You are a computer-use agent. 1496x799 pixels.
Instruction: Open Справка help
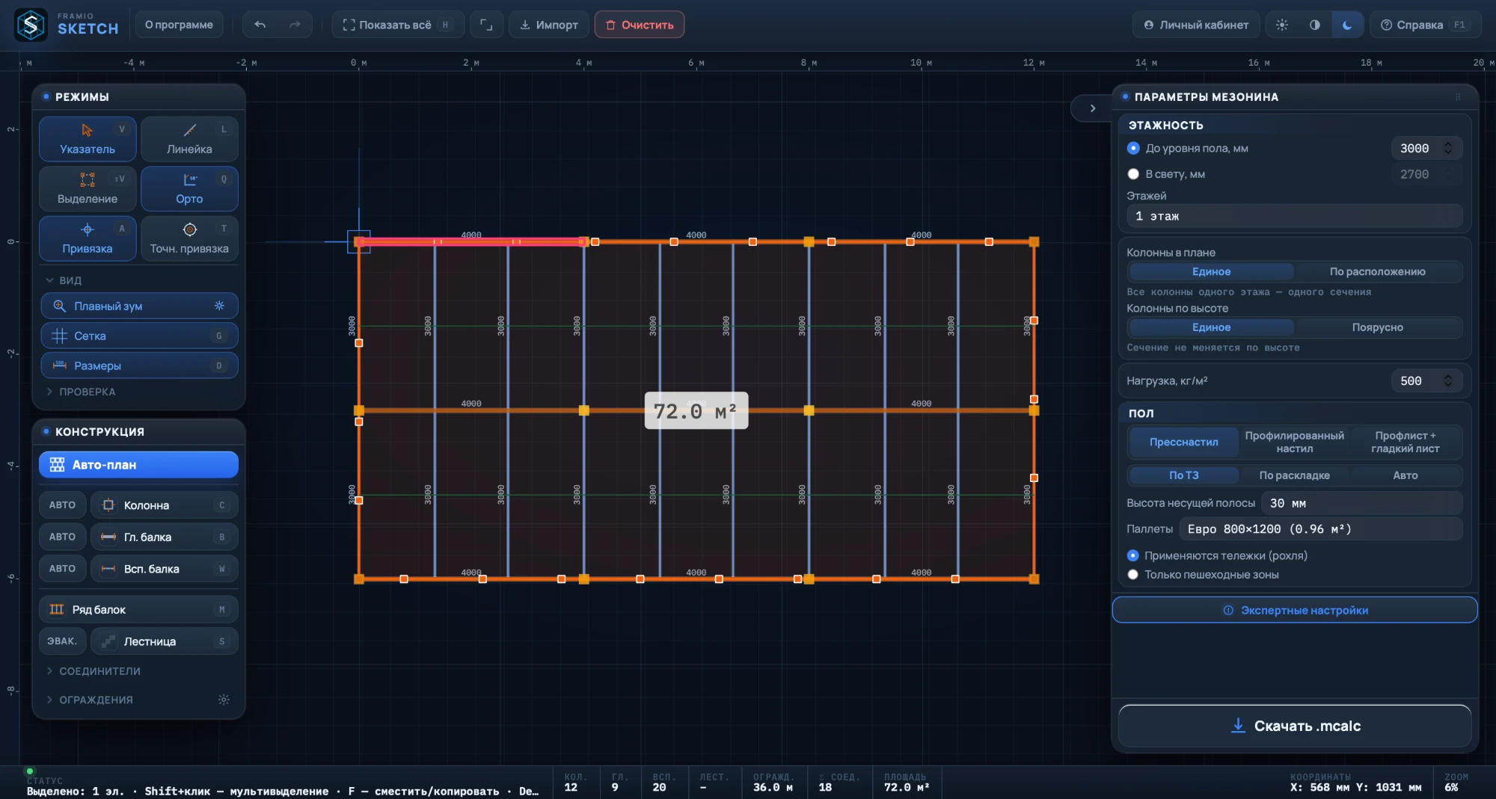1424,25
